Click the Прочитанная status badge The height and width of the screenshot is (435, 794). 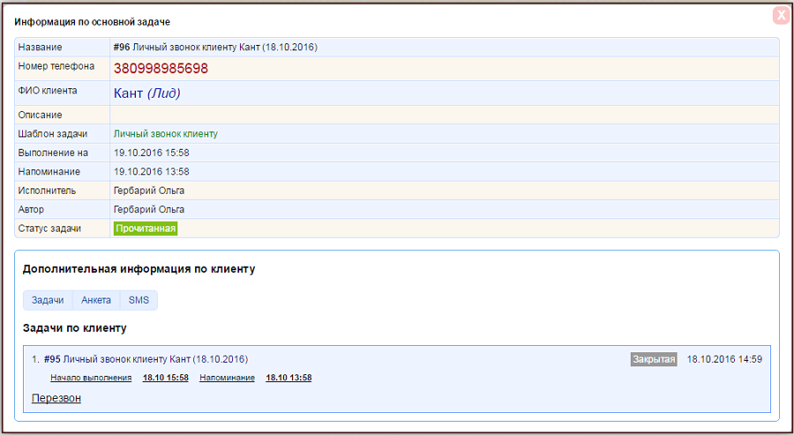[x=146, y=229]
